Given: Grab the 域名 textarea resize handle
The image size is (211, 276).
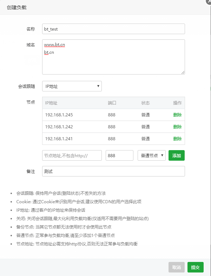Looking at the screenshot, I should click(183, 72).
